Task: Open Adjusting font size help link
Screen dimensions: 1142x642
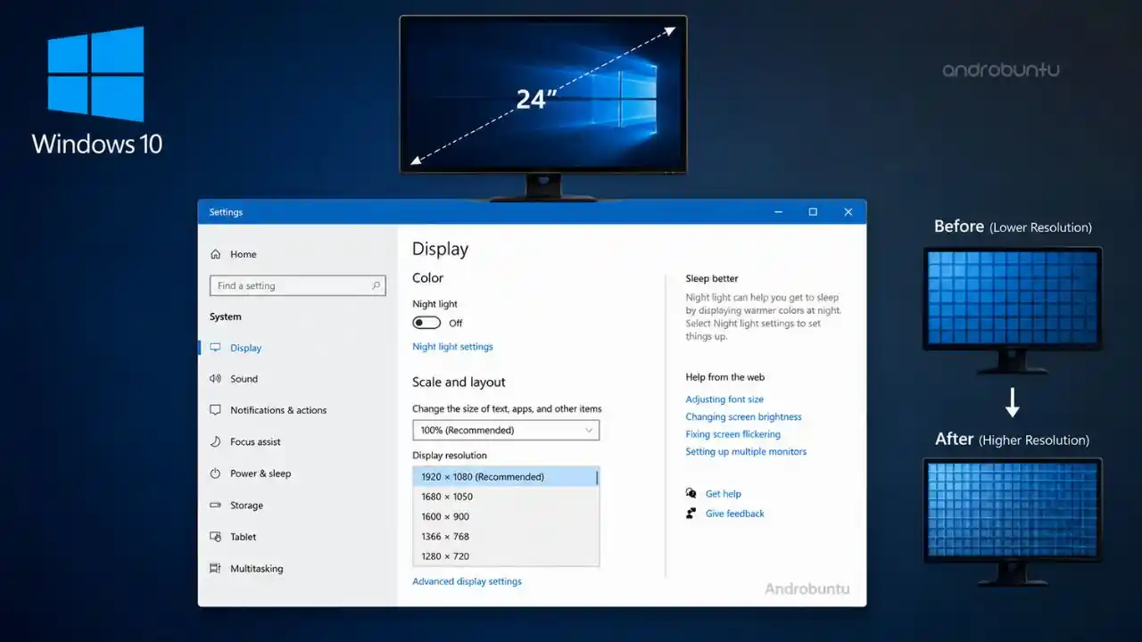Action: 724,399
